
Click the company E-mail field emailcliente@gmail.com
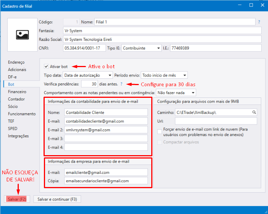106,172
